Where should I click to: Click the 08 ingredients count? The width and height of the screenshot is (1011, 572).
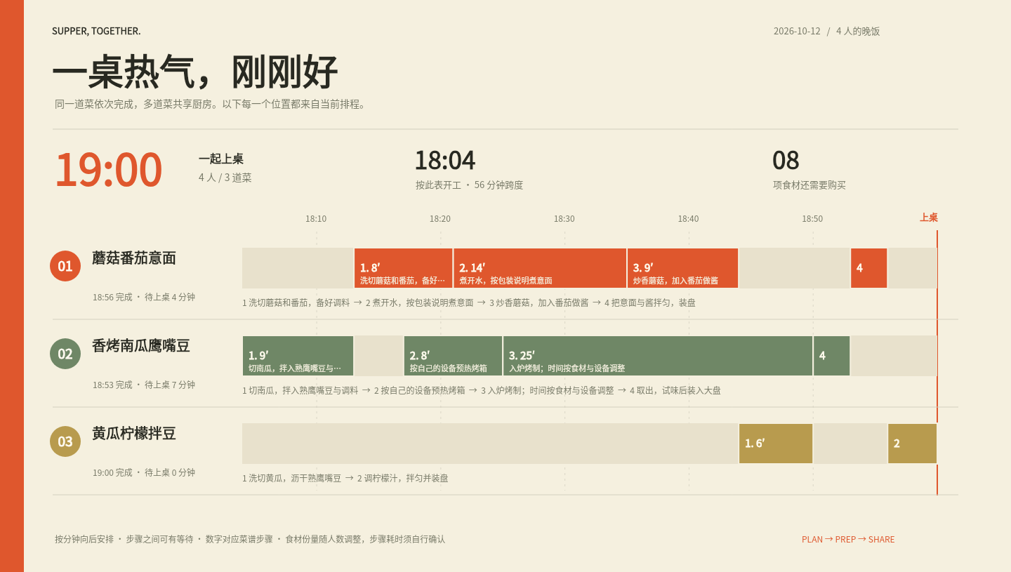coord(786,161)
